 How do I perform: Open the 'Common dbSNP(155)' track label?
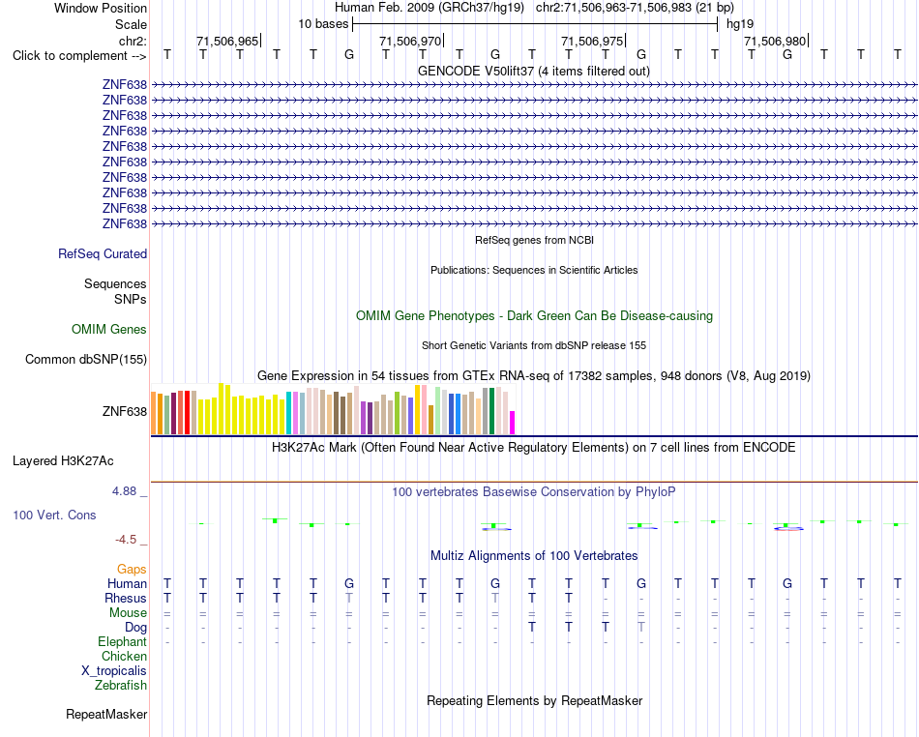click(x=86, y=359)
